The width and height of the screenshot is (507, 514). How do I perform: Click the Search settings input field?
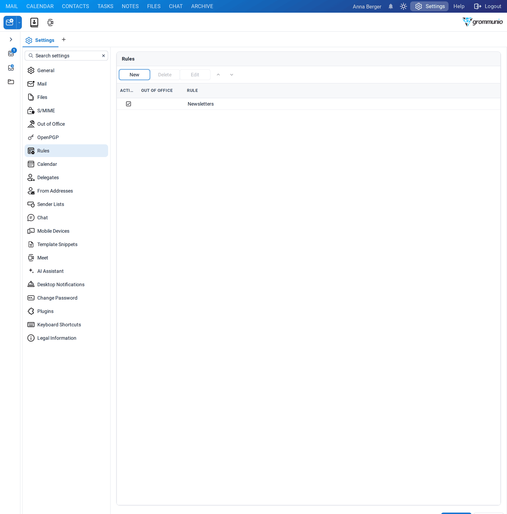tap(66, 56)
